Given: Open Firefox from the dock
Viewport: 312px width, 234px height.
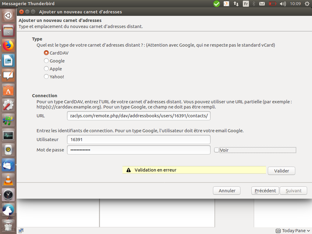Looking at the screenshot, I should [x=9, y=46].
